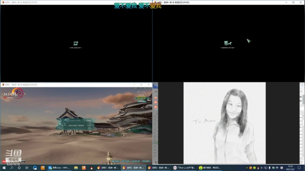The image size is (305, 171).
Task: Open the NVIDIA tray icon
Action: (x=247, y=168)
